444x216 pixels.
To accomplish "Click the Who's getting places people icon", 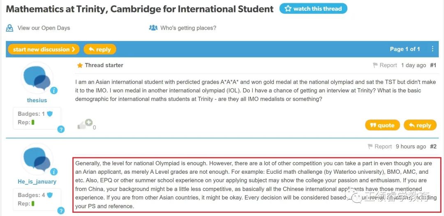I will (x=153, y=28).
